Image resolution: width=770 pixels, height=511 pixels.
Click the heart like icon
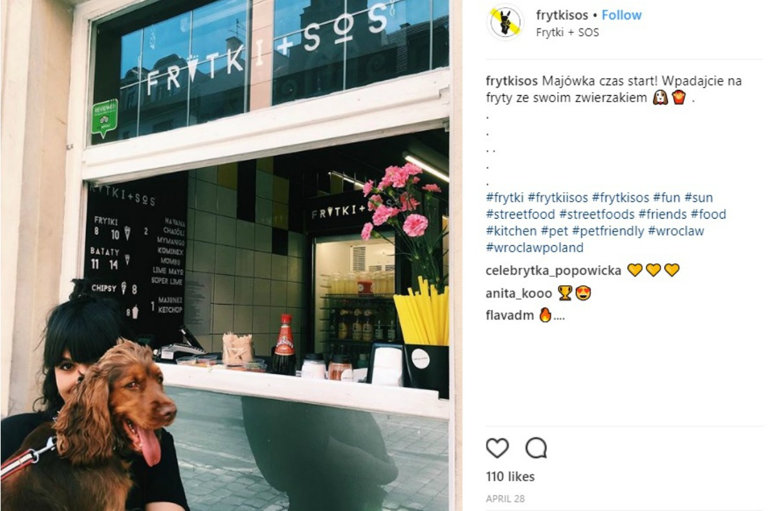497,448
